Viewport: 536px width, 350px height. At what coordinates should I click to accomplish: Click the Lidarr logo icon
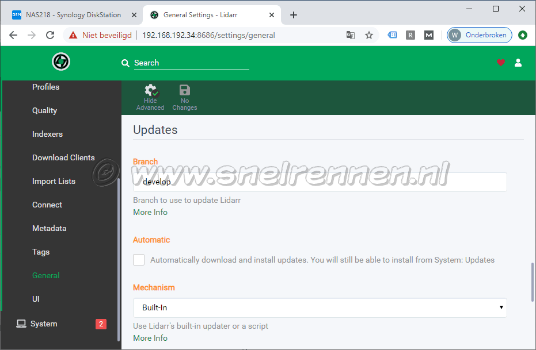click(x=61, y=61)
